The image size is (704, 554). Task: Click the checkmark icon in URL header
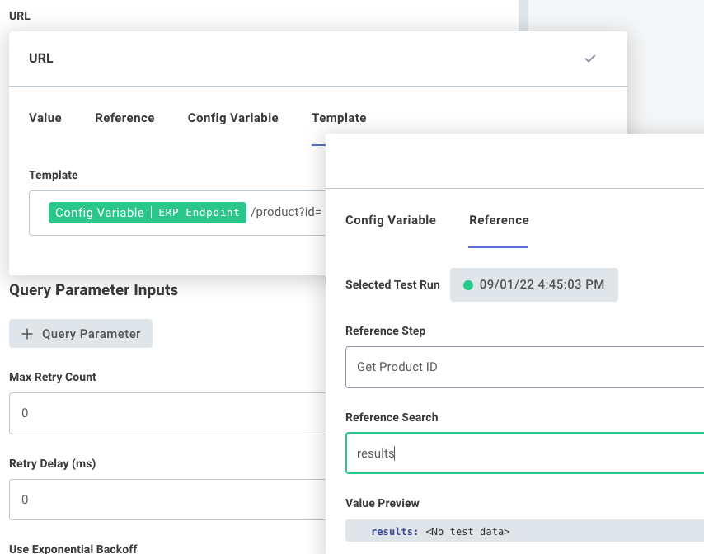(589, 59)
